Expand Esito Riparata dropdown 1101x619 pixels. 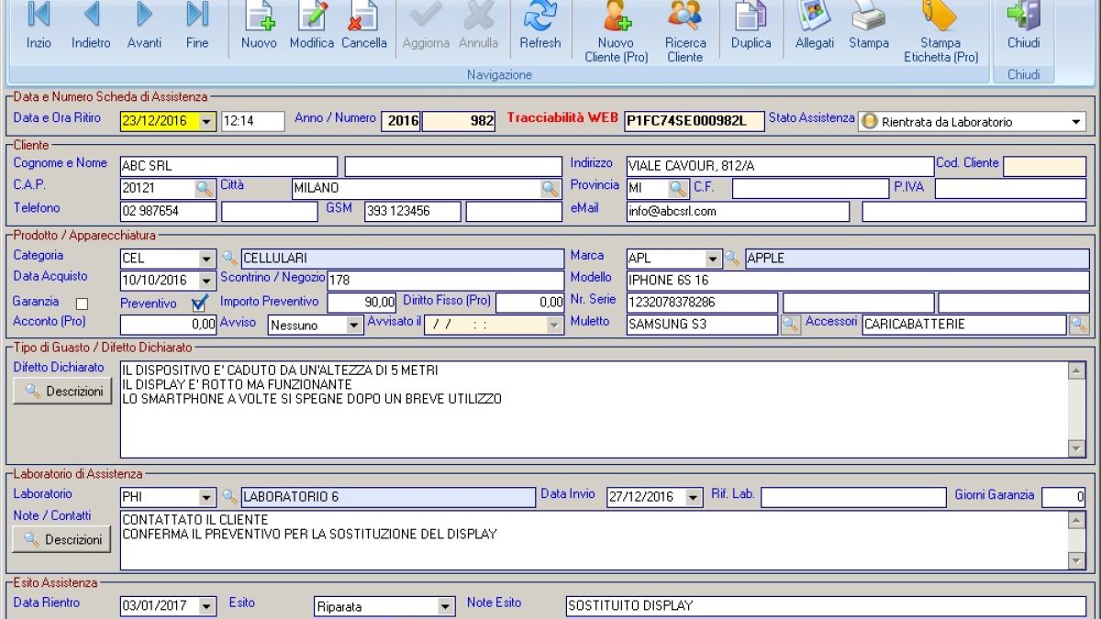446,606
